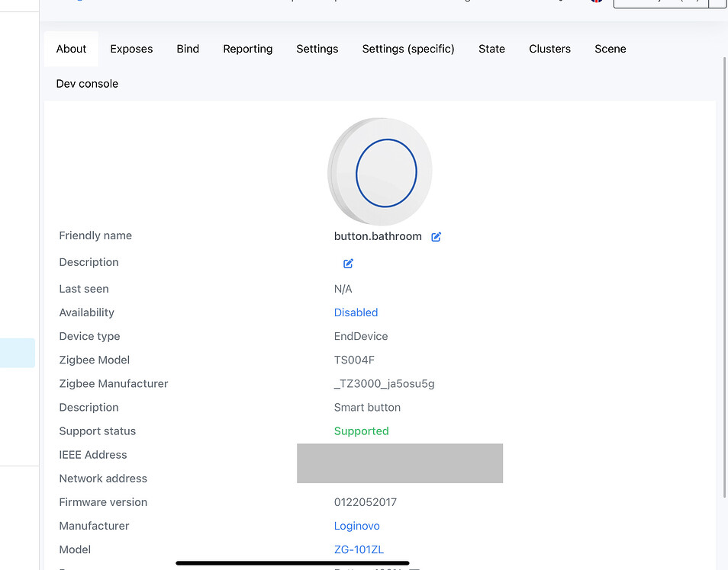Open the Settings tab

[x=317, y=49]
